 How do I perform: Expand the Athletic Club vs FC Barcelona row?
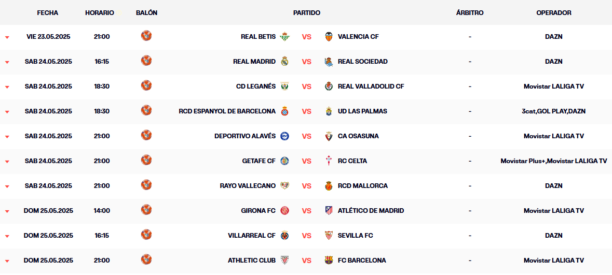coord(7,261)
